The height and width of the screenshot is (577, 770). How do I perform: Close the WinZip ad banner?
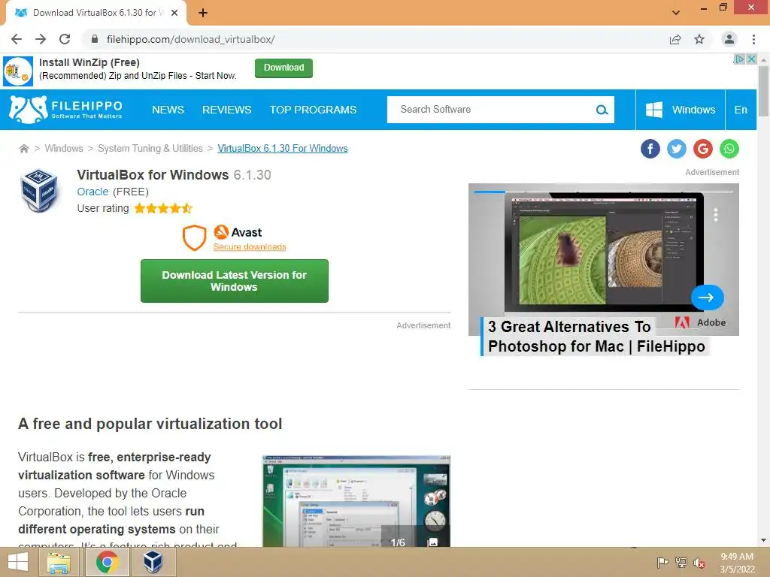751,59
